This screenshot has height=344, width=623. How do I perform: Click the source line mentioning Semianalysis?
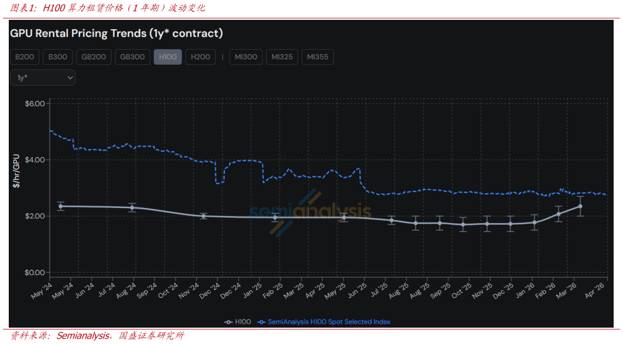[x=97, y=336]
